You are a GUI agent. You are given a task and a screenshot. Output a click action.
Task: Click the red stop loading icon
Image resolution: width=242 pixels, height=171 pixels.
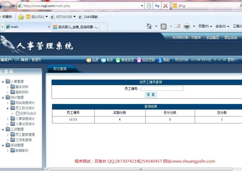(165, 6)
